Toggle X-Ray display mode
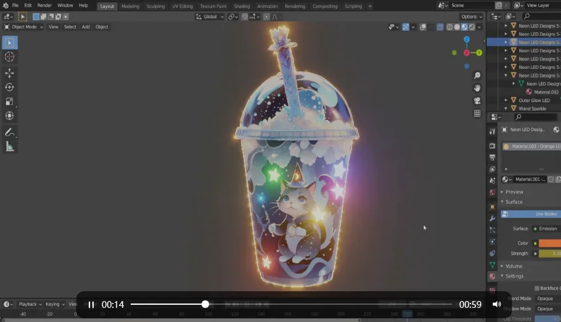This screenshot has width=561, height=322. point(440,27)
